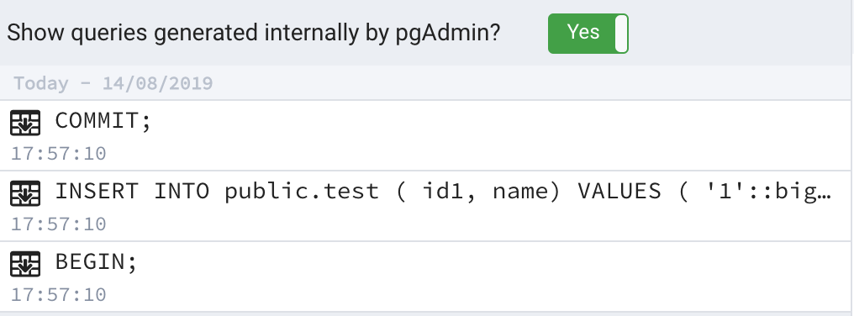Click the 17:57:10 timestamp under BEGIN
The image size is (854, 316).
pos(59,295)
